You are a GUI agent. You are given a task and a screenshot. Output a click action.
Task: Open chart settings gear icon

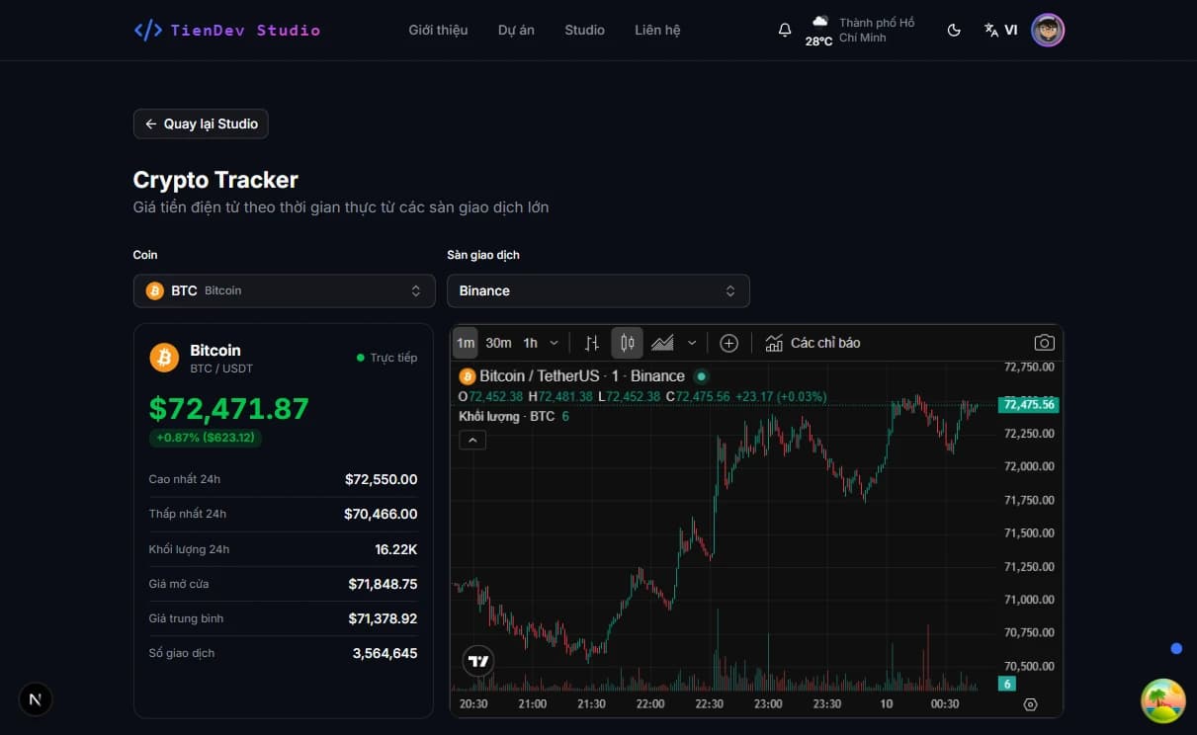1031,704
